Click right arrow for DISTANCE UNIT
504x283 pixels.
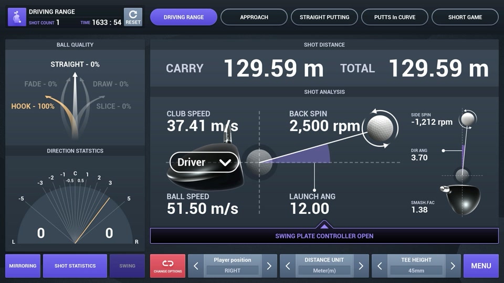click(361, 266)
